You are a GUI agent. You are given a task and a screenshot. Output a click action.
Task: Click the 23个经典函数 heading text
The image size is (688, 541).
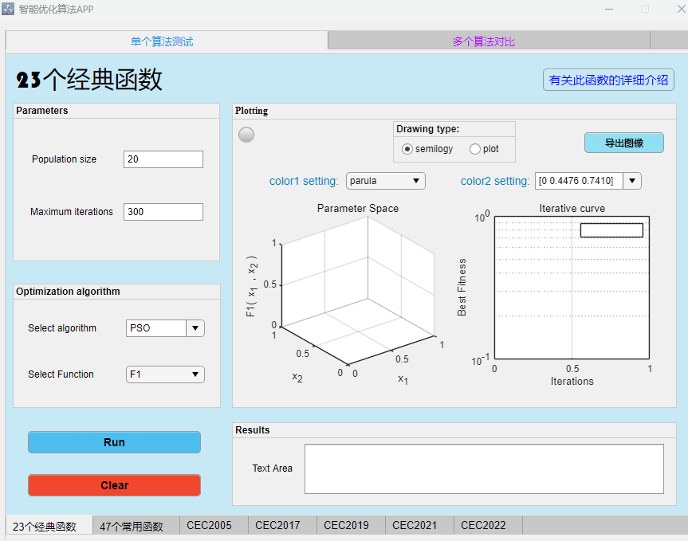(x=89, y=80)
